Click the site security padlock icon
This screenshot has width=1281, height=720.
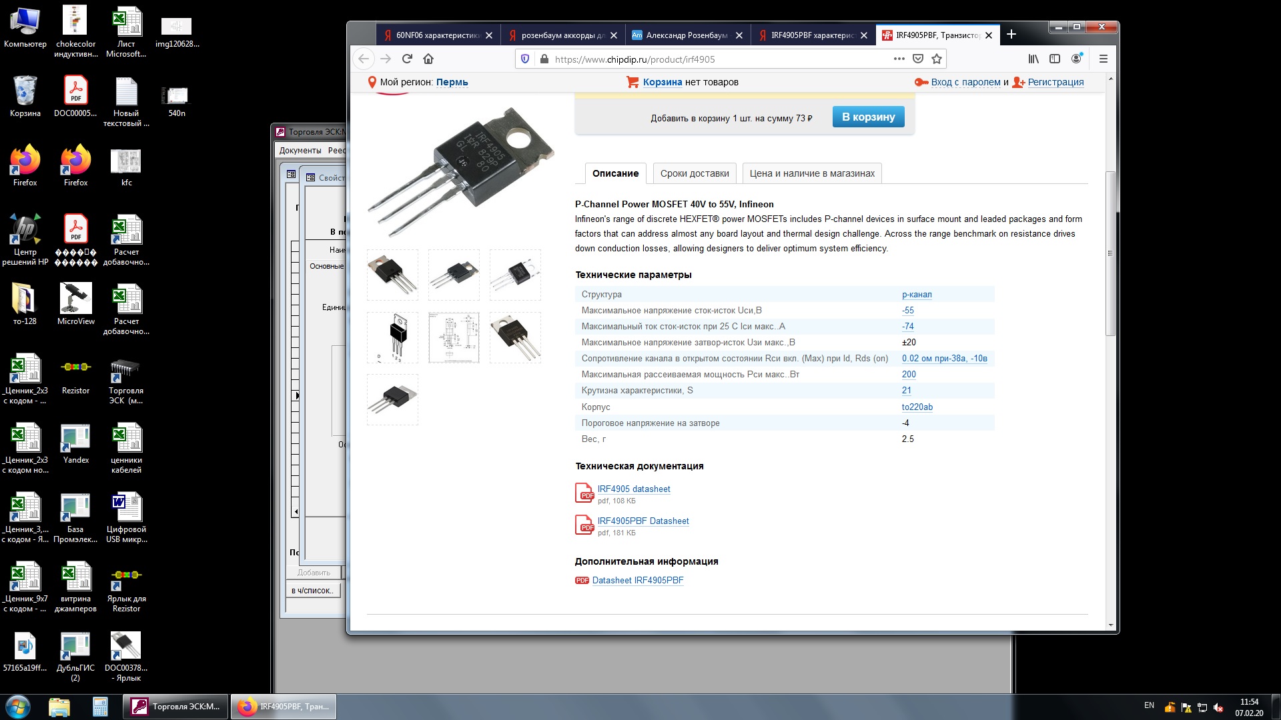click(x=544, y=59)
